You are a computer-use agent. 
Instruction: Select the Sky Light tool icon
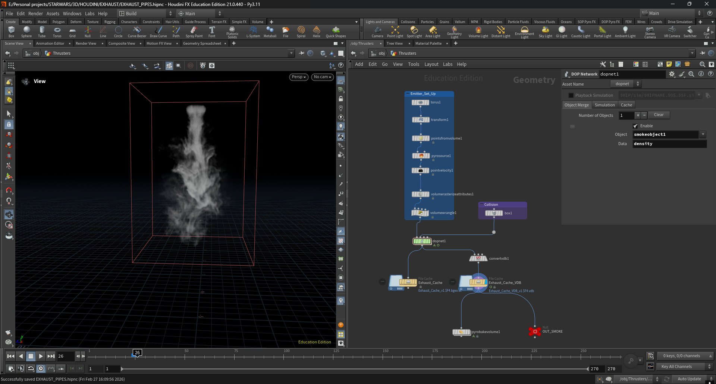pos(545,32)
